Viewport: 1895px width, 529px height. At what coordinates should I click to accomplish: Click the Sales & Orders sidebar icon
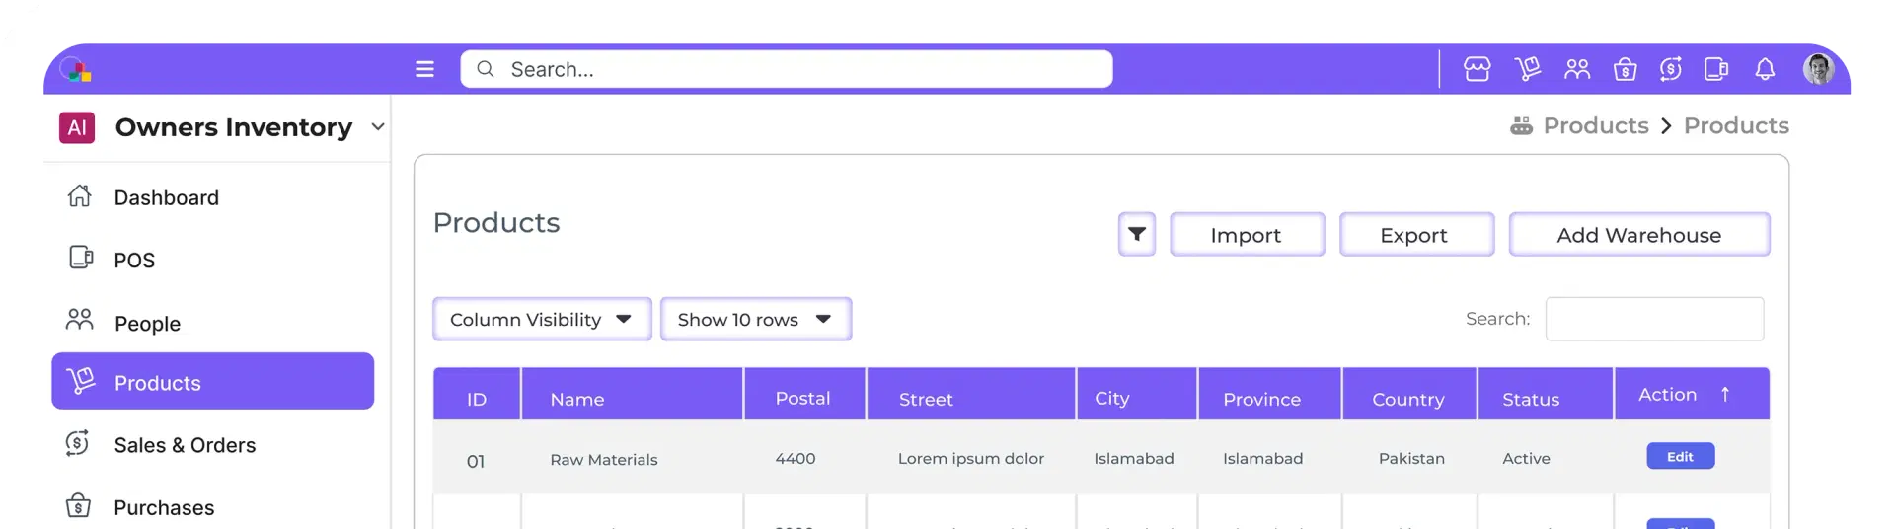pos(78,443)
